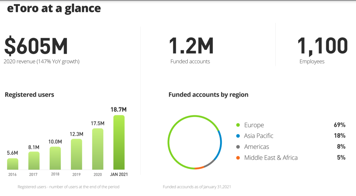Select the orange donut segment
The image size is (356, 196).
tap(199, 168)
